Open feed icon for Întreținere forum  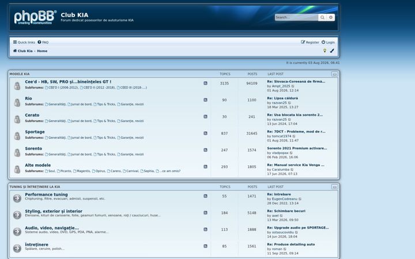pos(205,246)
